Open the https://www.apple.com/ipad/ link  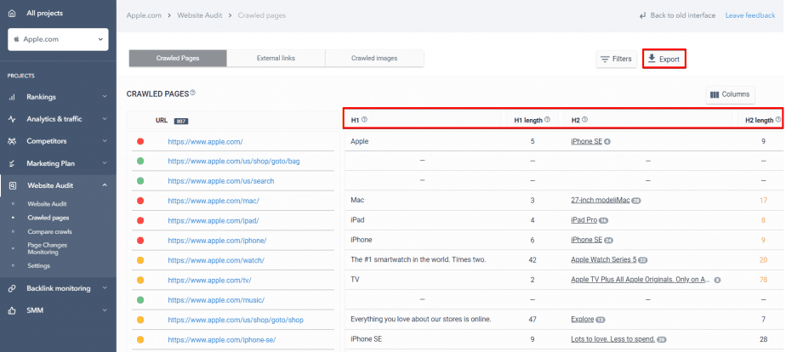coord(214,221)
